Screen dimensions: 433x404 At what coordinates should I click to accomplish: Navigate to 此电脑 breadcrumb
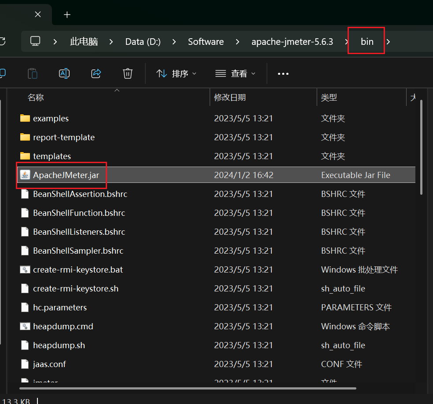click(x=84, y=42)
